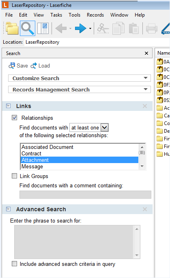Open the folder browser toolbar icon
The image size is (170, 278).
point(12,28)
